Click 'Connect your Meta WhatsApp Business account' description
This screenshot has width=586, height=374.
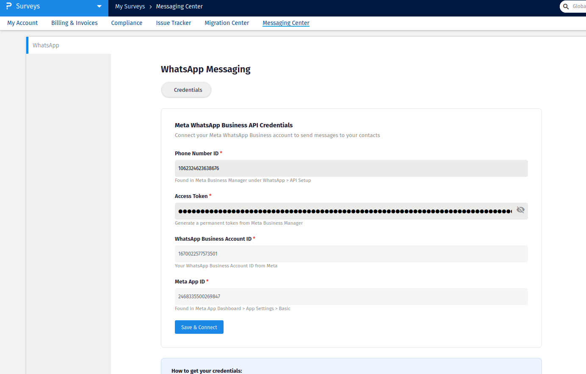(277, 135)
